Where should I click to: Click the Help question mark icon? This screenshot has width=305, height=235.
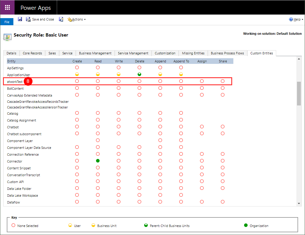pos(291,19)
